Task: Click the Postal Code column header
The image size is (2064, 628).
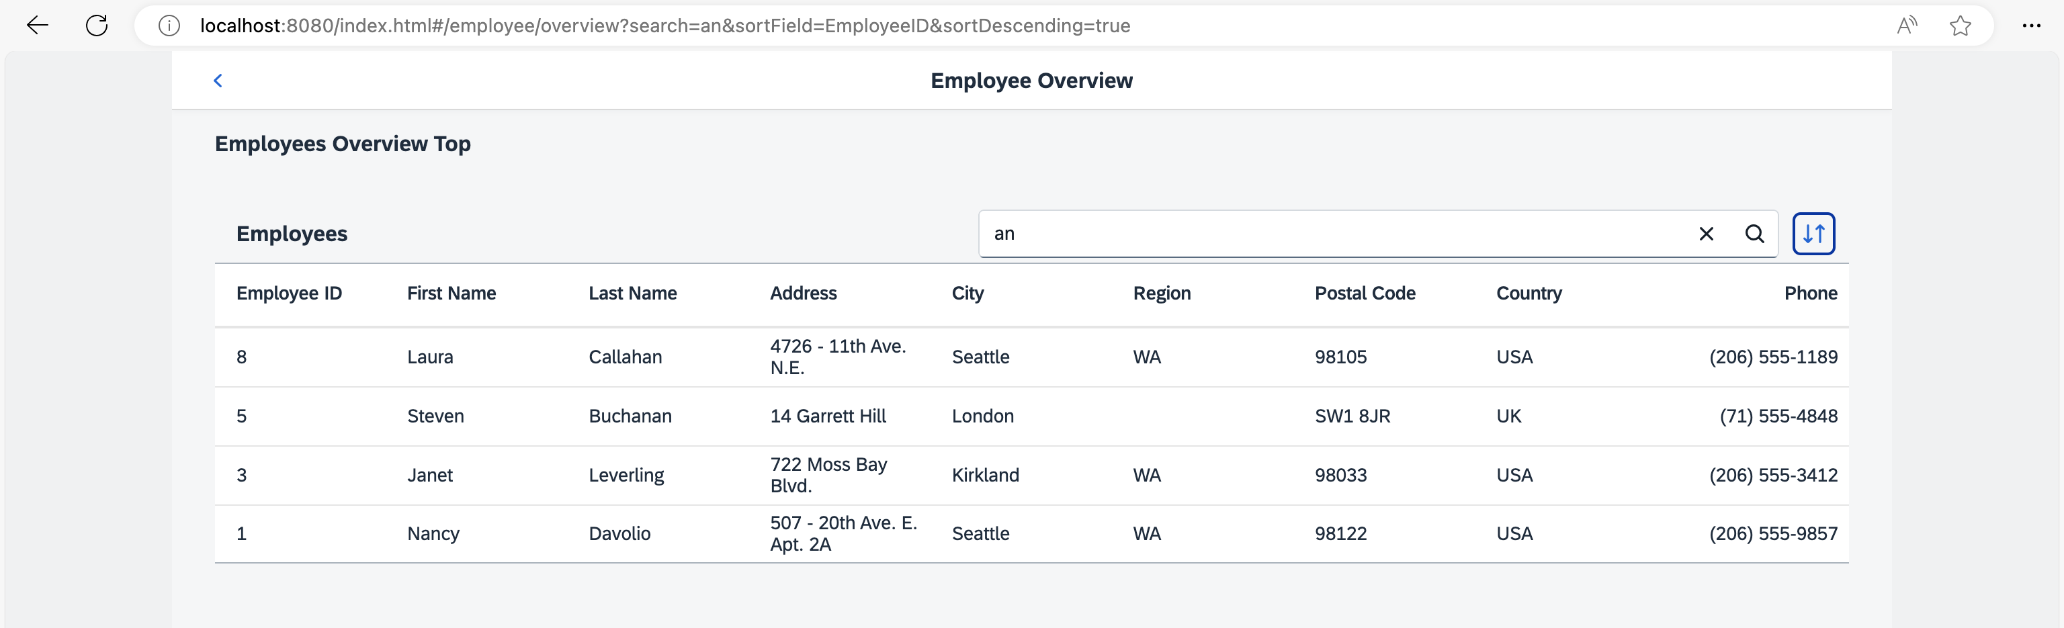Action: coord(1365,293)
